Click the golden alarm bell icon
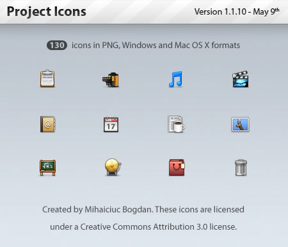288x247 pixels. pos(113,167)
